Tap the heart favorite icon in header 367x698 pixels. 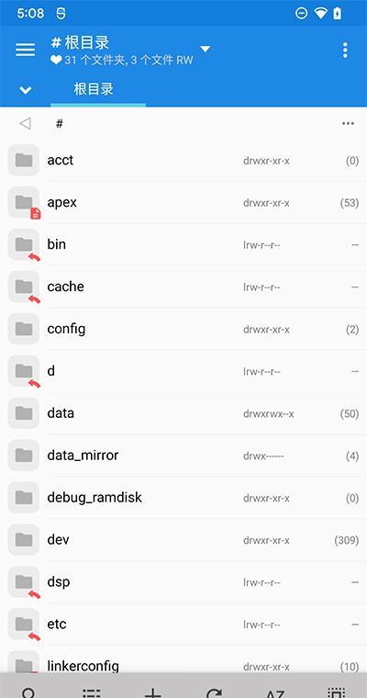pyautogui.click(x=56, y=61)
